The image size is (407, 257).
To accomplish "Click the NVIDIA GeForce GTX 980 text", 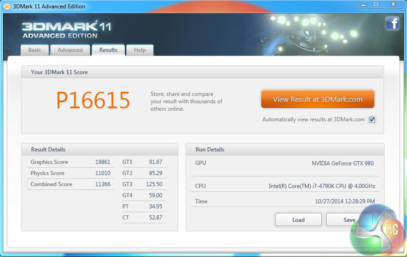I will [x=343, y=163].
